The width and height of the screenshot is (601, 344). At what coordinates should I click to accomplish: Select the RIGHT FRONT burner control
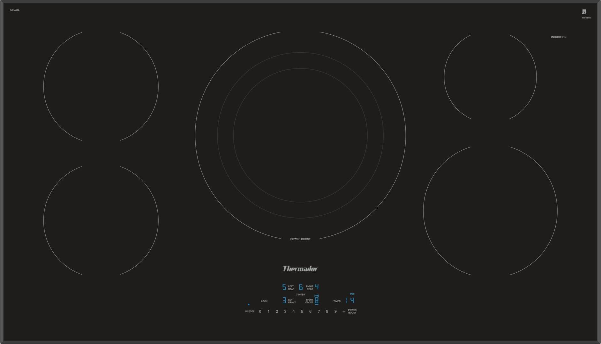pos(309,301)
